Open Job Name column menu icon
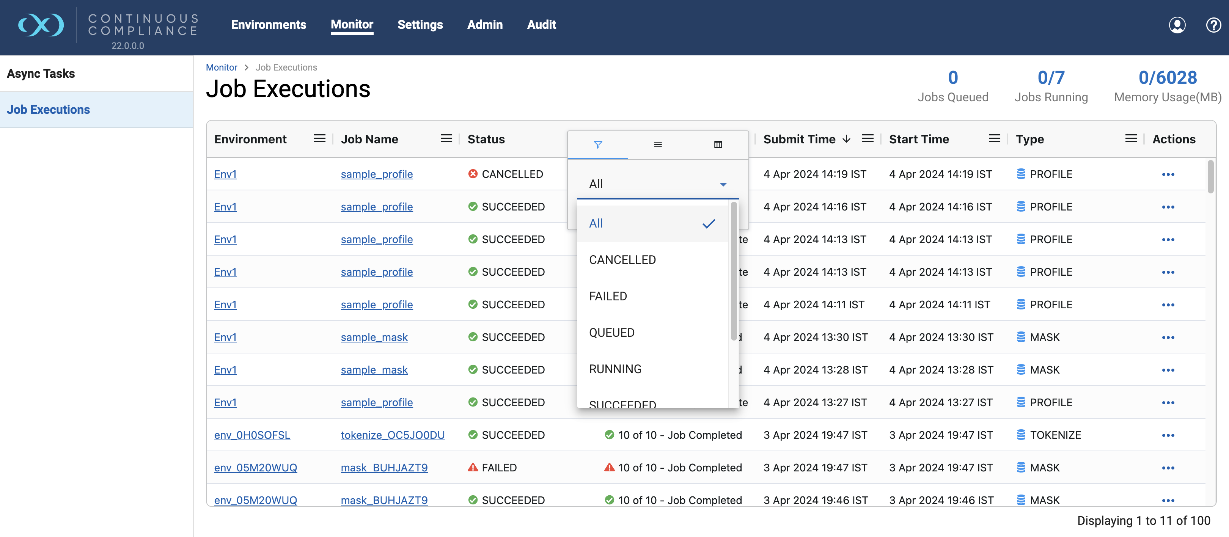Viewport: 1229px width, 537px height. coord(446,139)
